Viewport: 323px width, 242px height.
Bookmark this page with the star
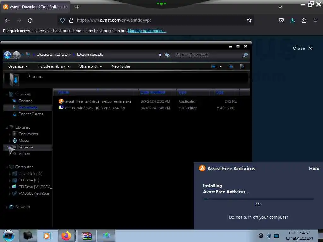click(249, 20)
